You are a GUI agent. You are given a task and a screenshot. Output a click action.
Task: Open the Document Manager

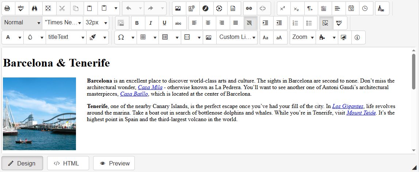(x=191, y=8)
